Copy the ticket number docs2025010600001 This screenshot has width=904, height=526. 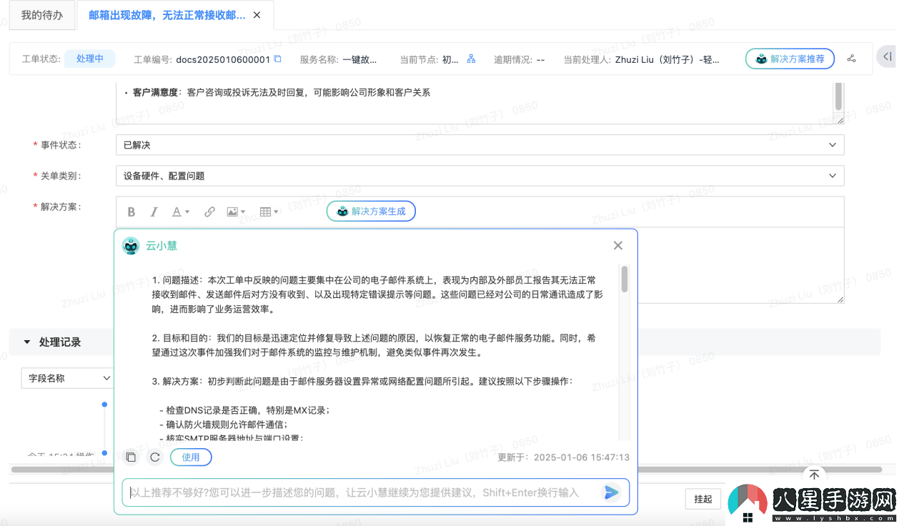(278, 59)
